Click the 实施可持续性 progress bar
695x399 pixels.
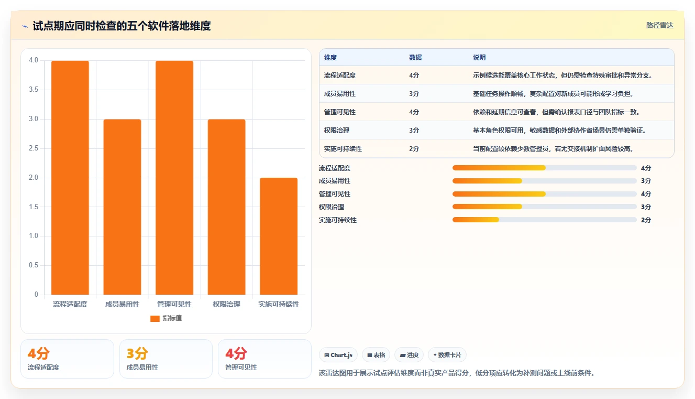tap(545, 220)
